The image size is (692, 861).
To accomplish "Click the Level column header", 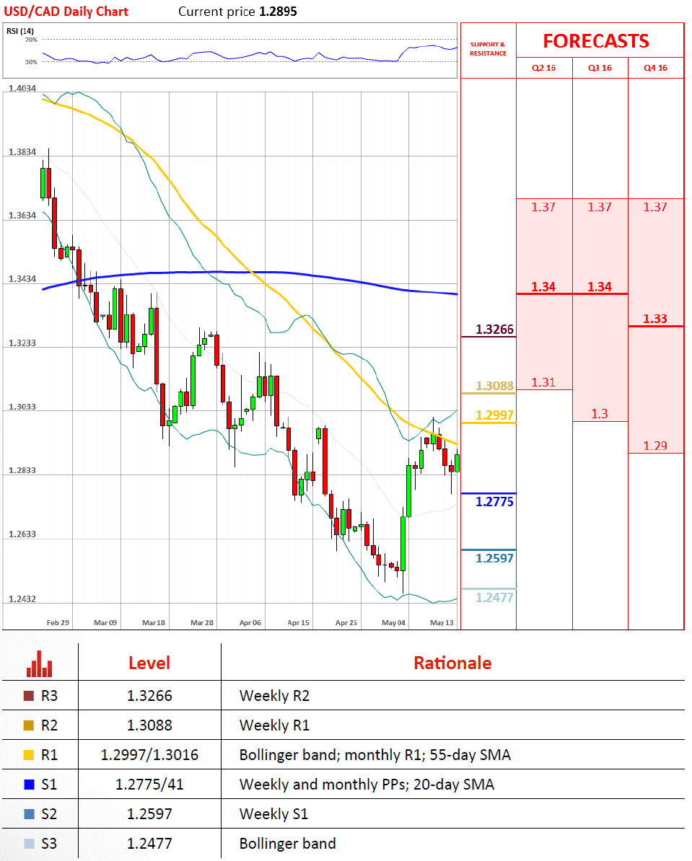I will (x=149, y=663).
